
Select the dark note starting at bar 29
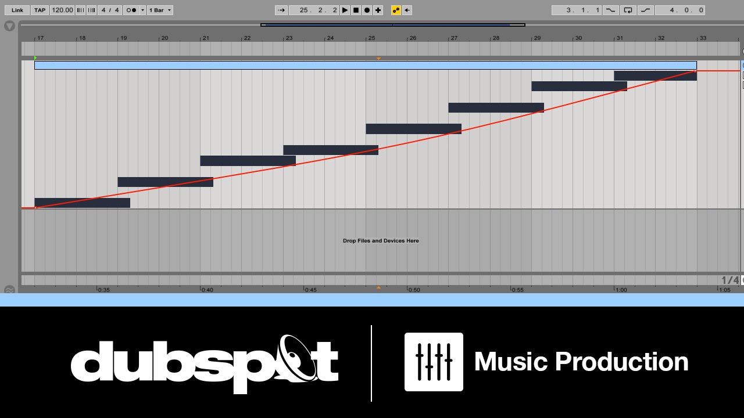[x=579, y=86]
